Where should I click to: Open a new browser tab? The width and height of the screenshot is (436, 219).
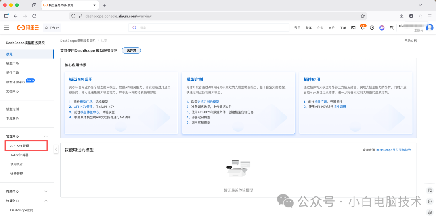pyautogui.click(x=104, y=5)
